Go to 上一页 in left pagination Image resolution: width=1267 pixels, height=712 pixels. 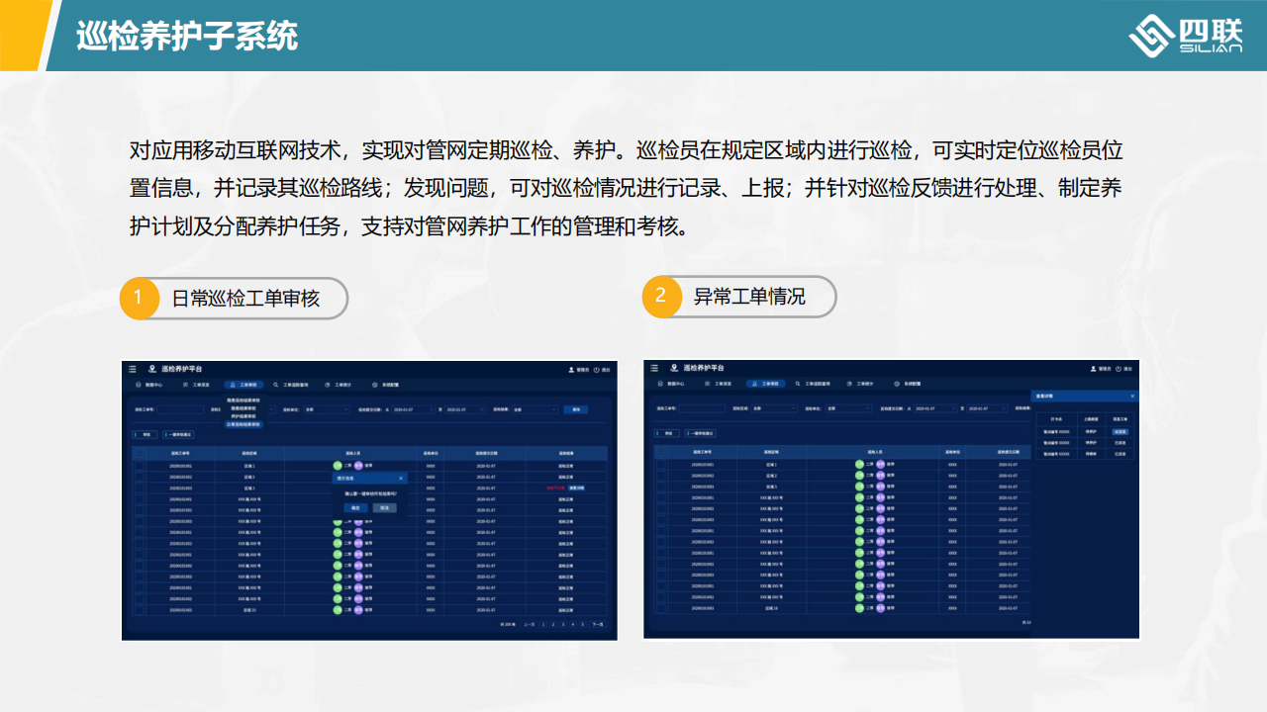point(530,624)
